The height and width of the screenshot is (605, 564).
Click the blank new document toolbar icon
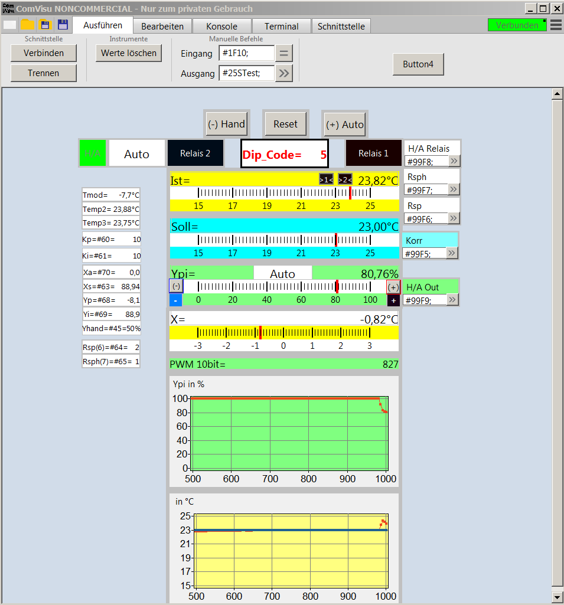pyautogui.click(x=9, y=25)
